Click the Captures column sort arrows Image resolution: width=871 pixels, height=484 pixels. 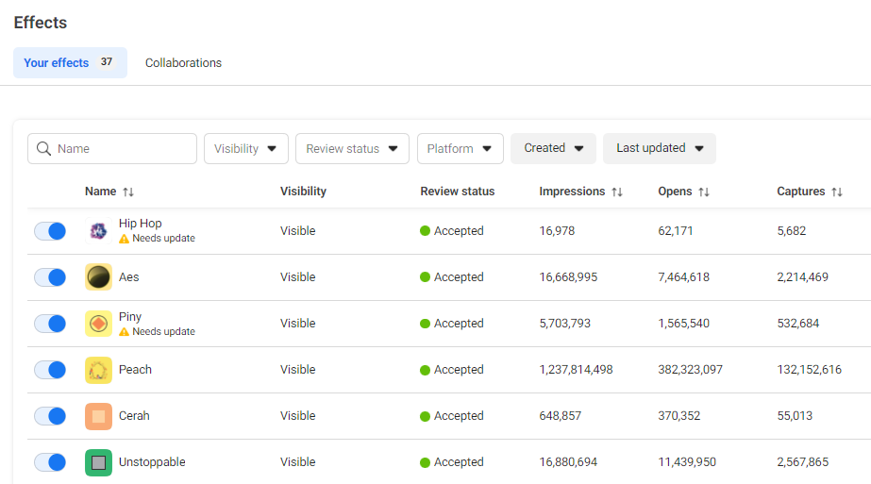[836, 192]
